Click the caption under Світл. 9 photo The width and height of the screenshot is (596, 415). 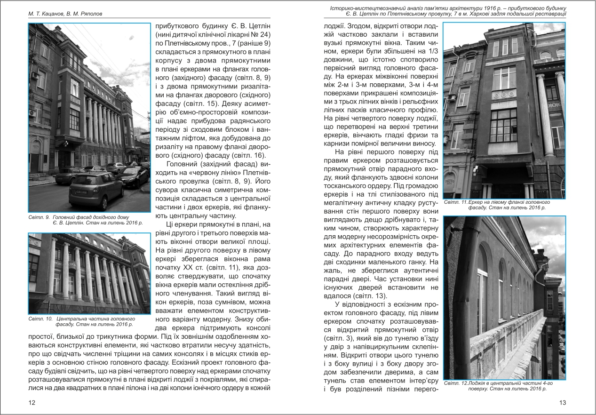85,221
